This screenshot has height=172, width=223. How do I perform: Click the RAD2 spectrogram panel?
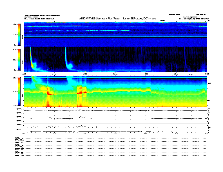(115, 34)
